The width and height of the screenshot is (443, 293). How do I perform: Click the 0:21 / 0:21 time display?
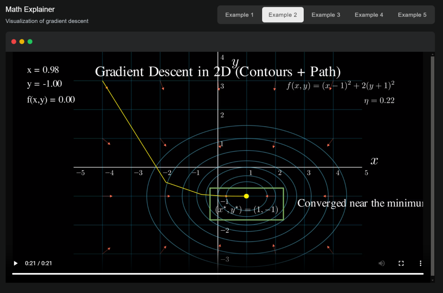coord(39,263)
